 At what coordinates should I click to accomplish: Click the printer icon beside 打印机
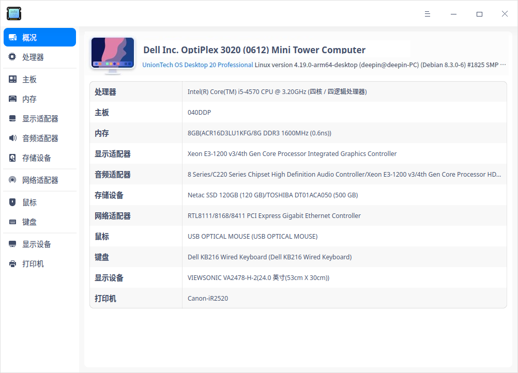pyautogui.click(x=12, y=264)
